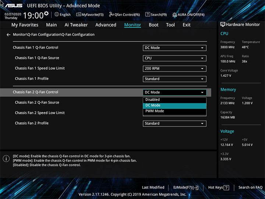Open MyFavorite(F3)
The image size is (265, 199).
90,14
